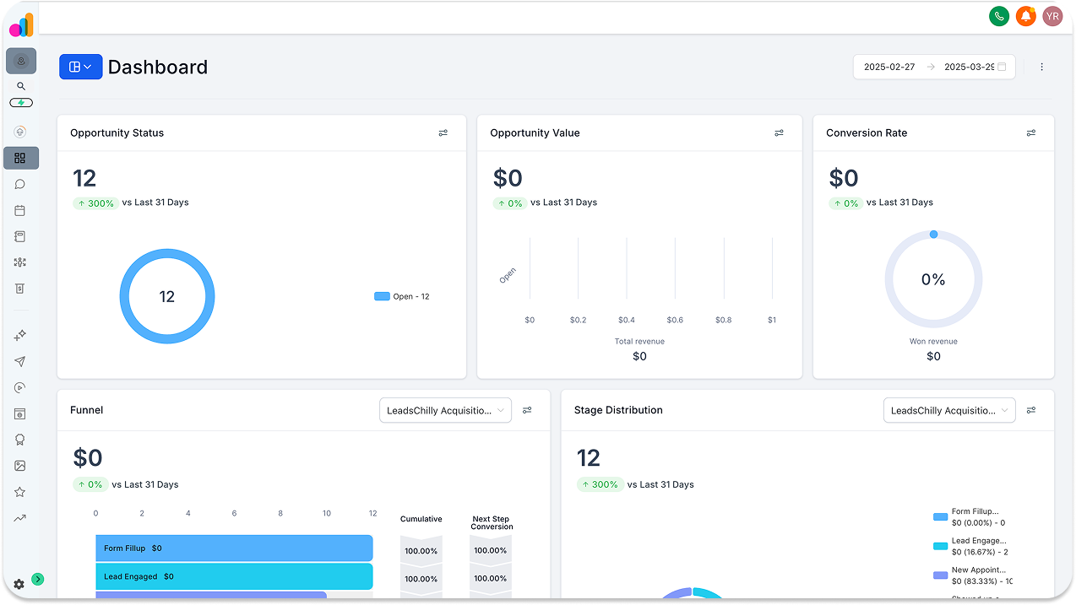Image resolution: width=1076 pixels, height=605 pixels.
Task: Click the Funnel widget title
Action: point(87,410)
